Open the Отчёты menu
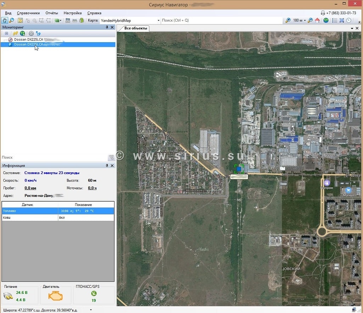This screenshot has height=313, width=363. 52,13
